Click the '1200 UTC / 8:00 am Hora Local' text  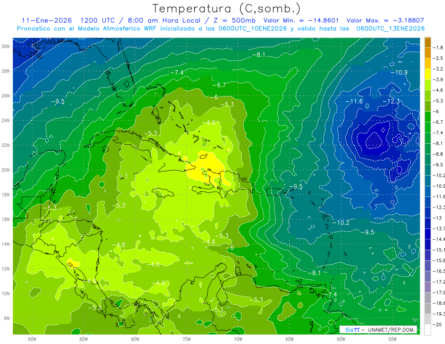coord(141,20)
